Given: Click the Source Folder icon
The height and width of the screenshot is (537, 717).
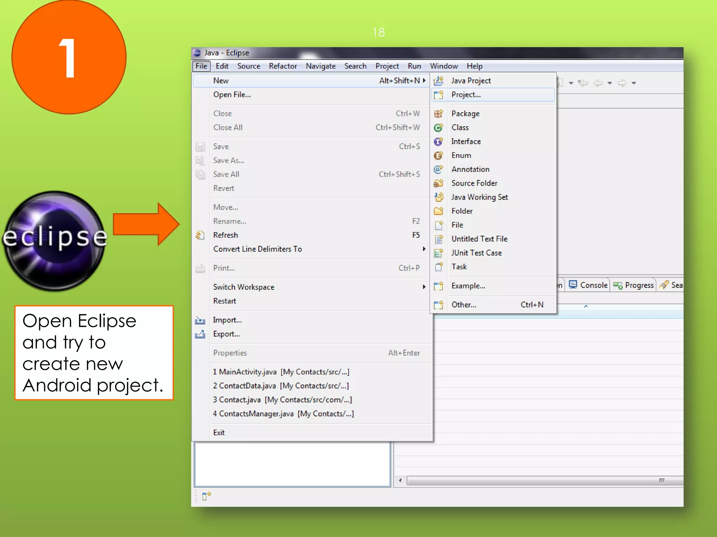Looking at the screenshot, I should [438, 183].
